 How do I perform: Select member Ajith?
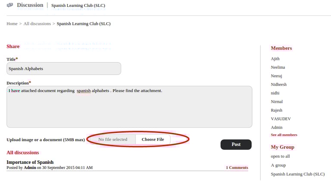275,59
